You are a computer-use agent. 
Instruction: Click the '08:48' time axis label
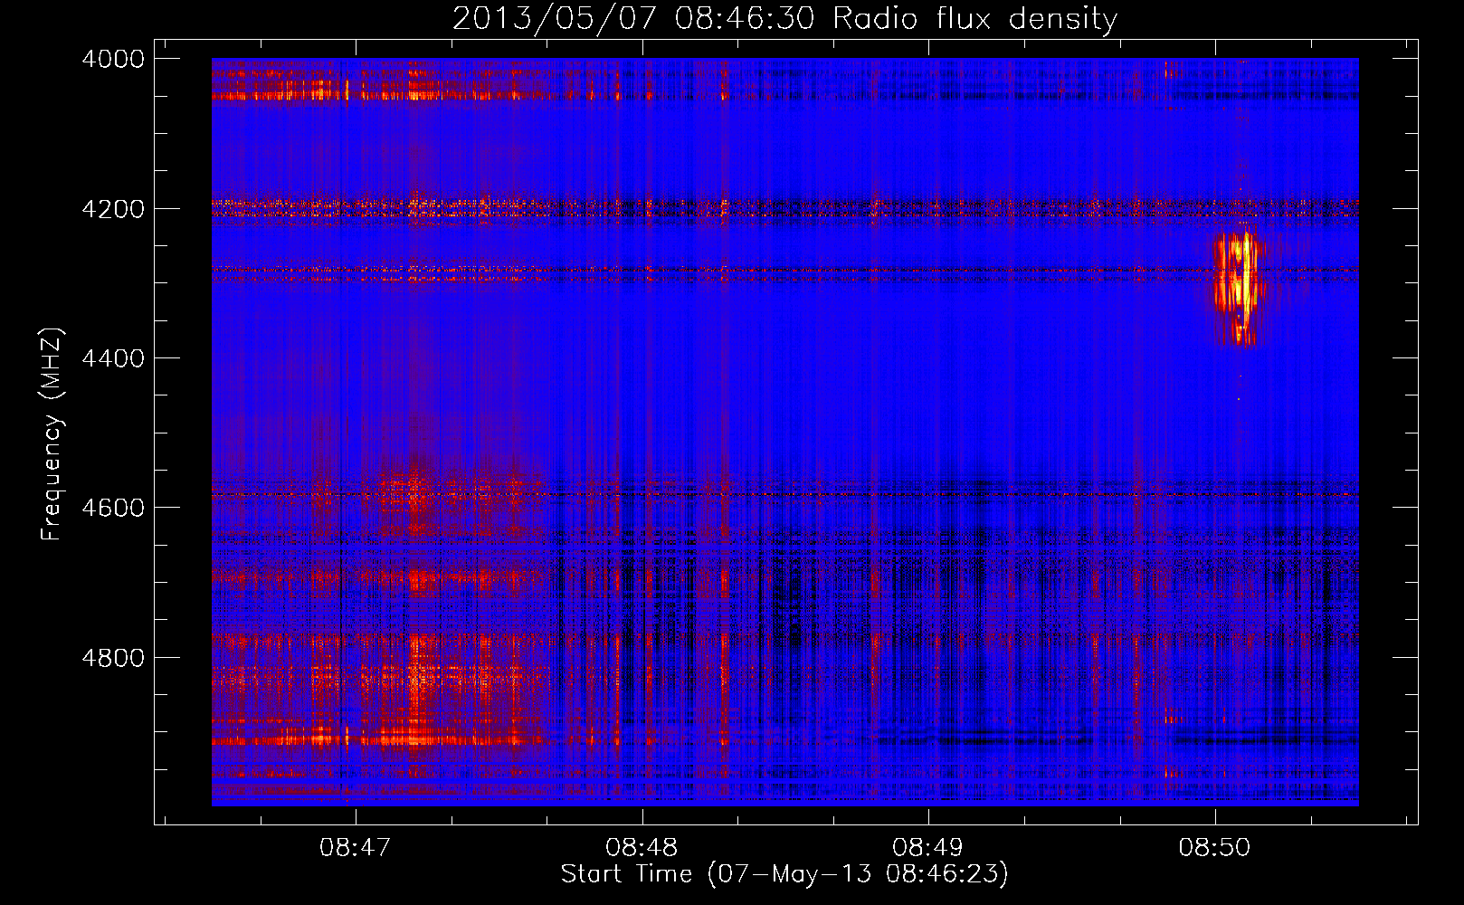coord(642,848)
